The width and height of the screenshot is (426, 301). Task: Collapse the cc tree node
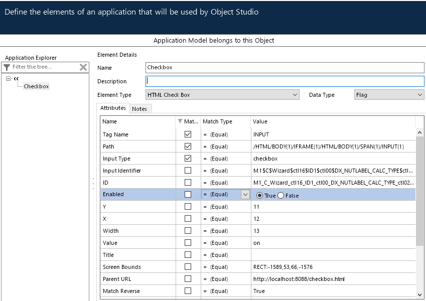click(x=8, y=78)
